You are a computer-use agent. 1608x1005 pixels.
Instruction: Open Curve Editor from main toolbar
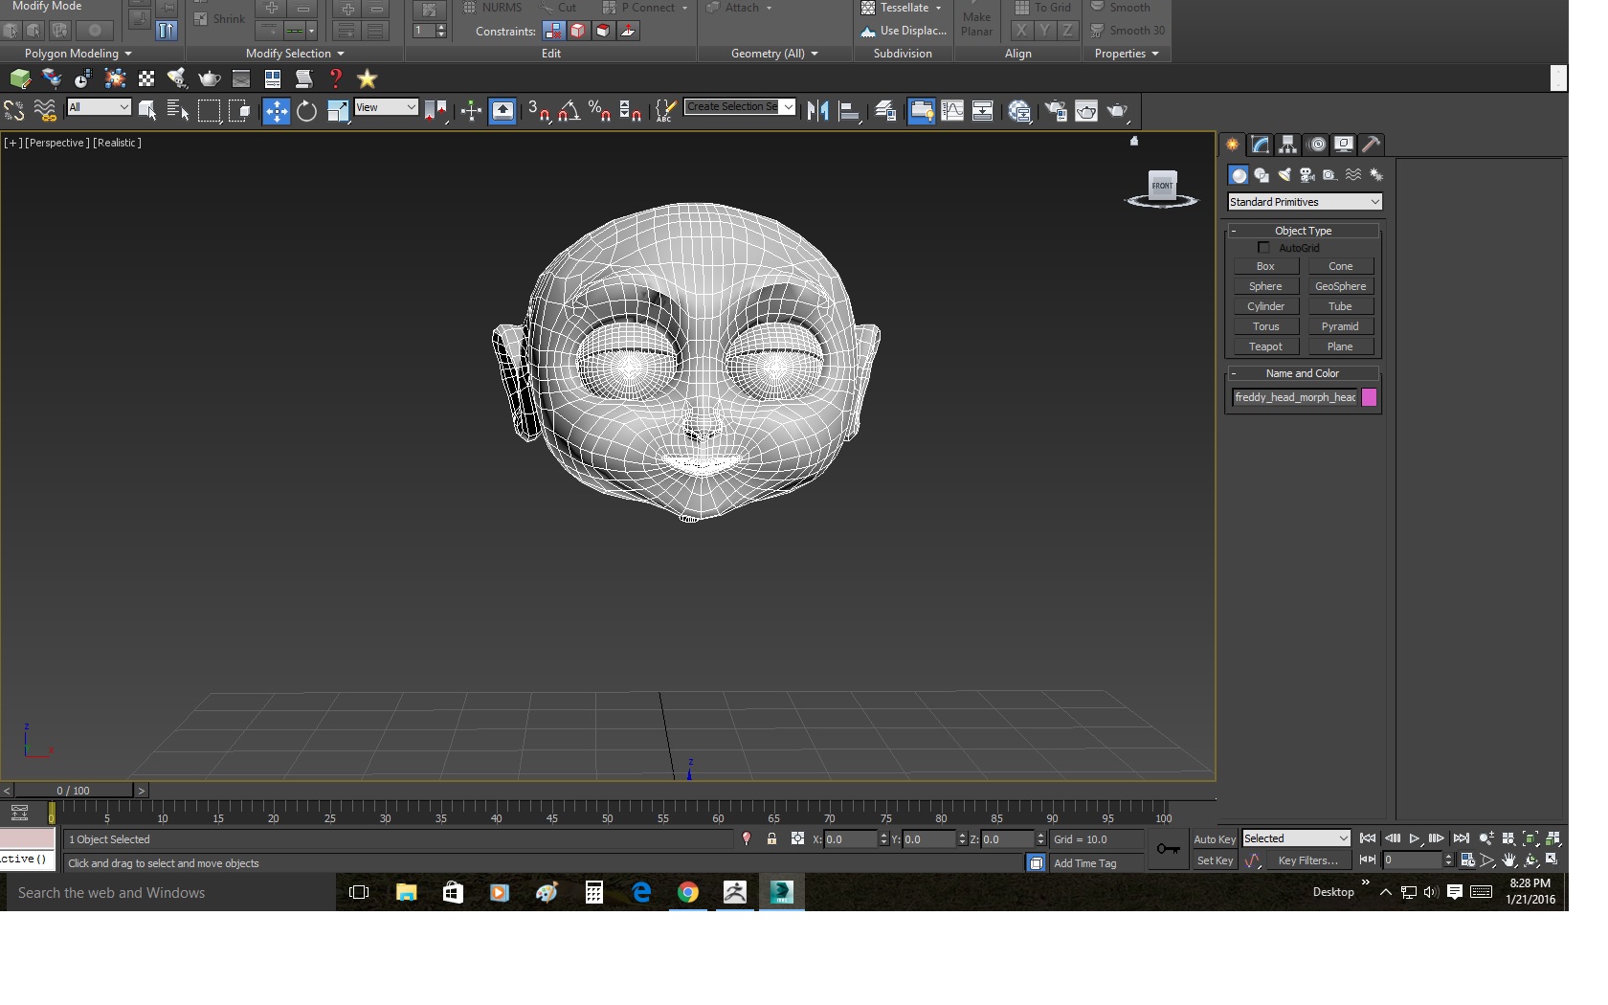click(952, 111)
